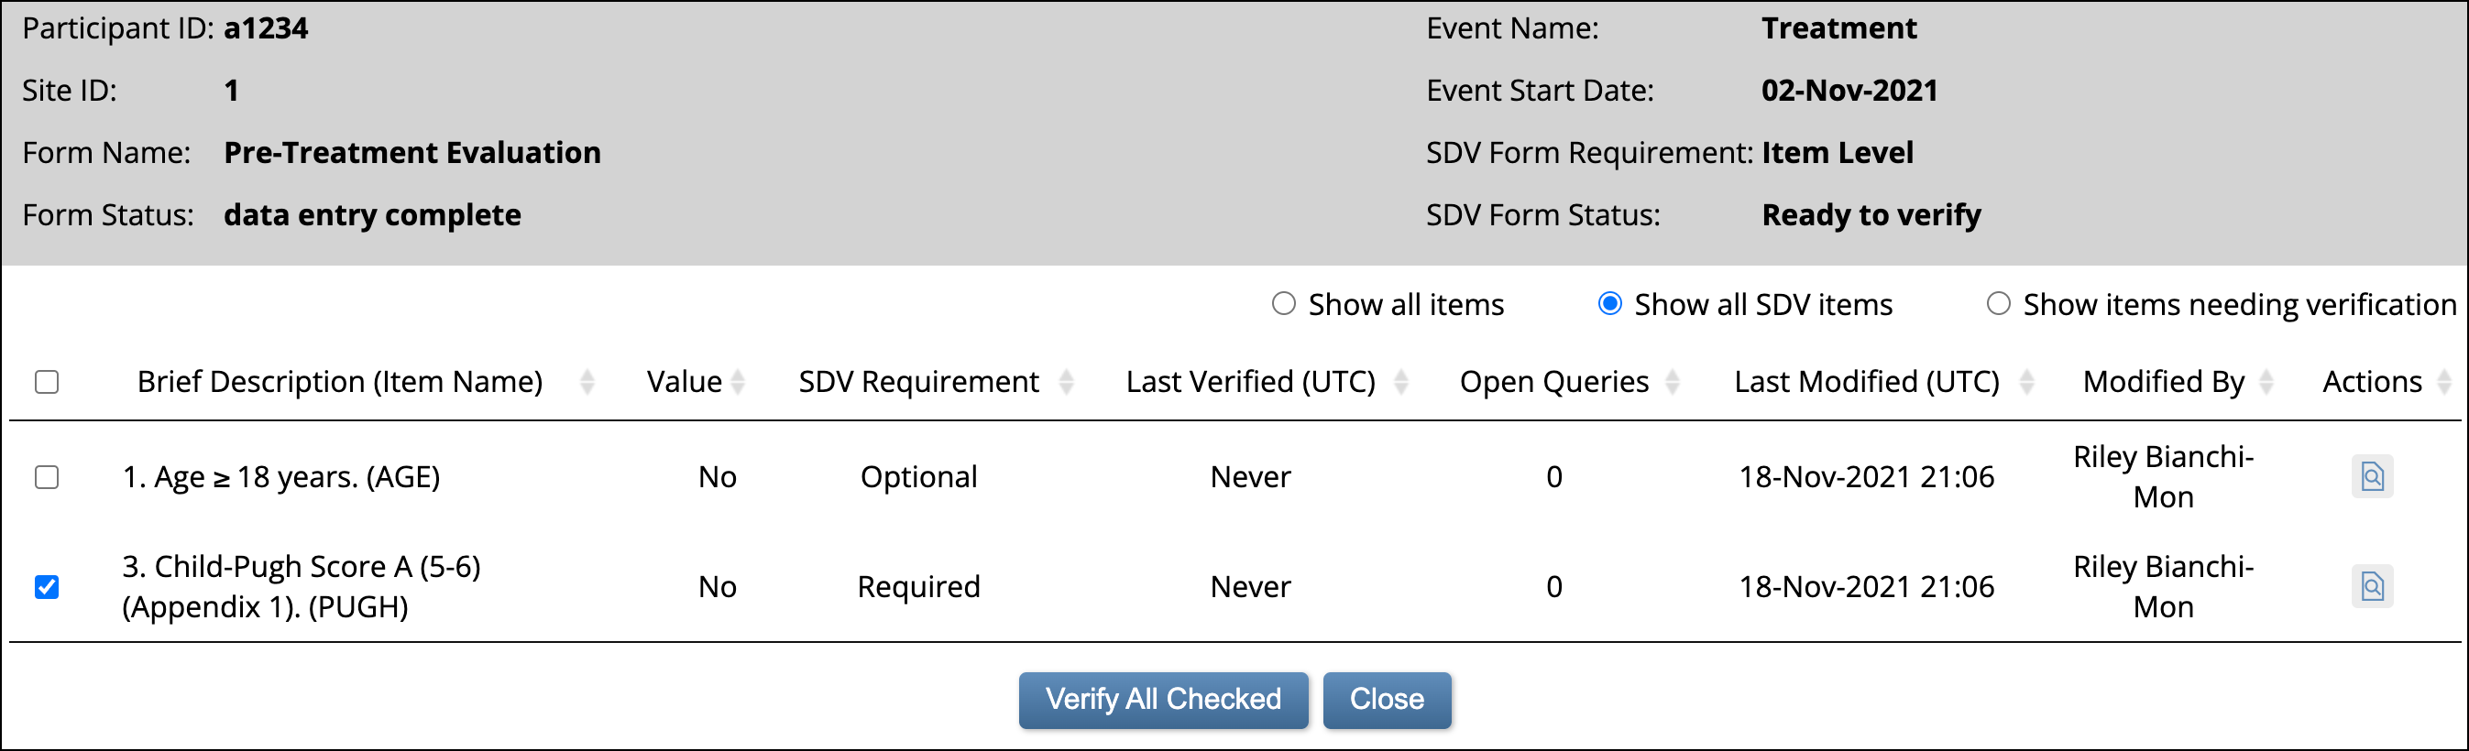Click the SDV Form Status Ready to verify
This screenshot has width=2469, height=751.
(1870, 214)
